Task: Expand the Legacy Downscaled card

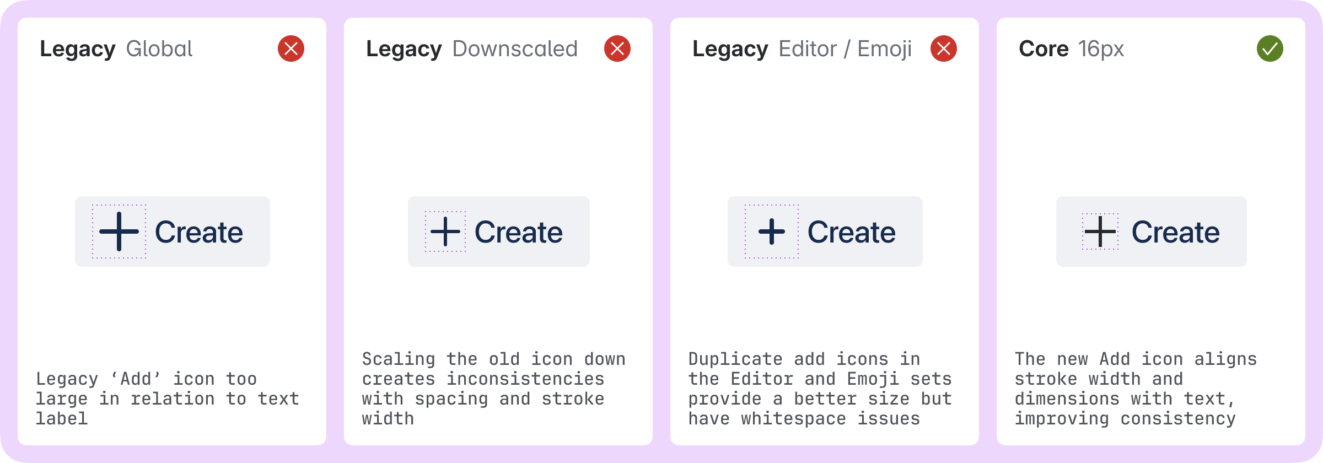Action: click(x=499, y=232)
